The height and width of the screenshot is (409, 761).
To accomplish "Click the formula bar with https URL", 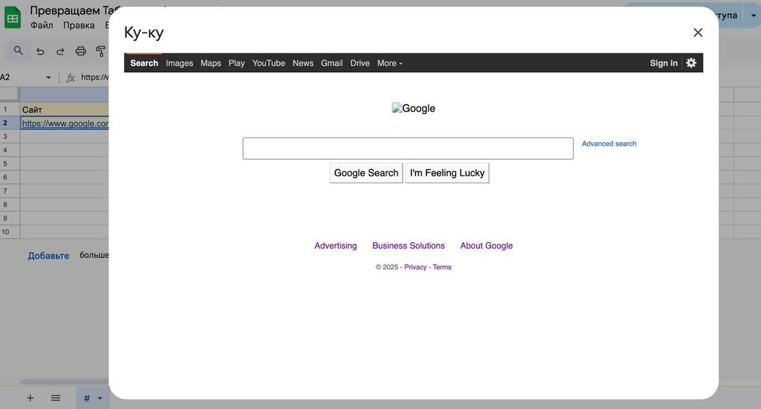I will point(95,77).
